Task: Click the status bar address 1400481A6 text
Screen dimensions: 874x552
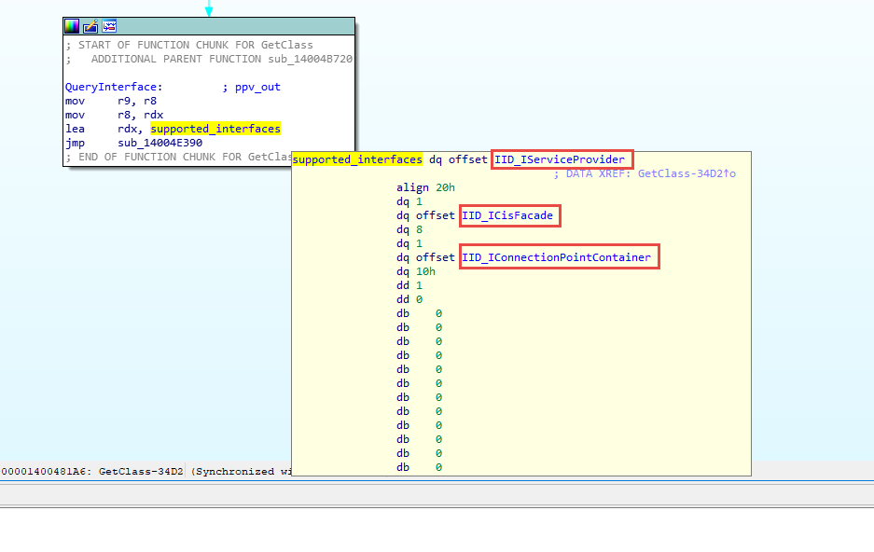Action: [47, 472]
